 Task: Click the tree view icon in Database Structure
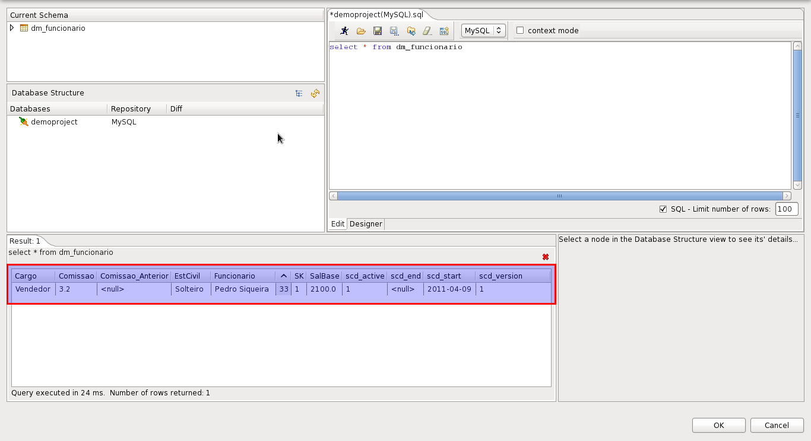(x=299, y=93)
